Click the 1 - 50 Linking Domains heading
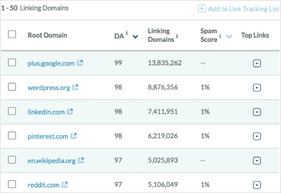Viewport: 281px width, 193px height. 35,8
